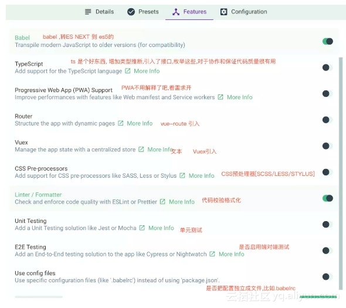
Task: Click the Vuex feature title
Action: (21, 142)
